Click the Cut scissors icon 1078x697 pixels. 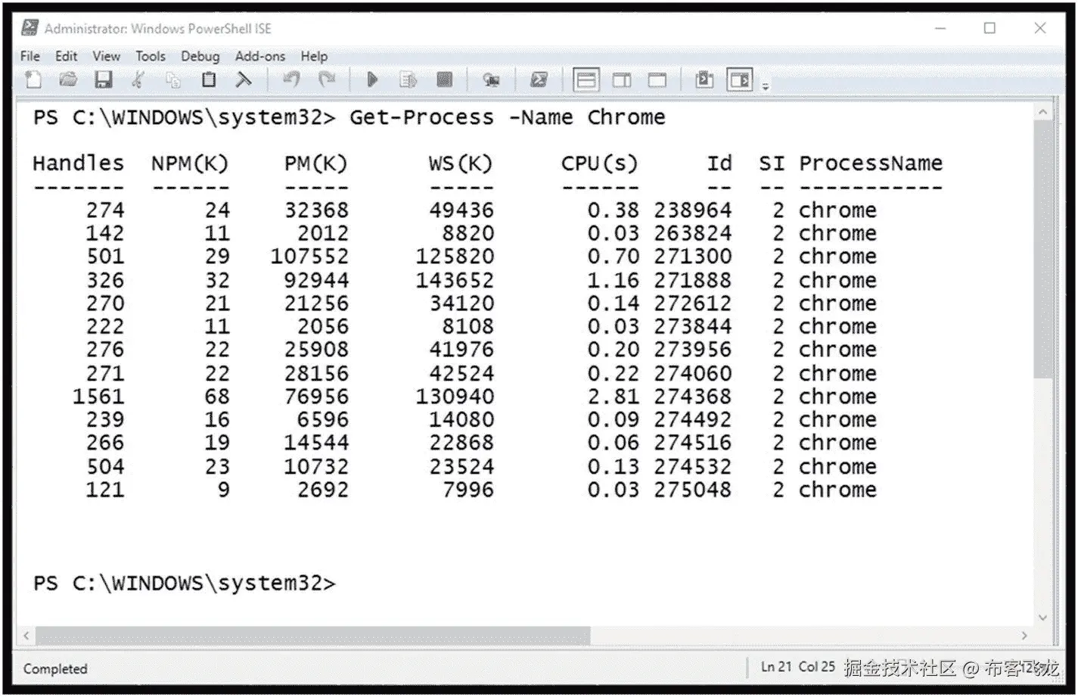coord(138,79)
